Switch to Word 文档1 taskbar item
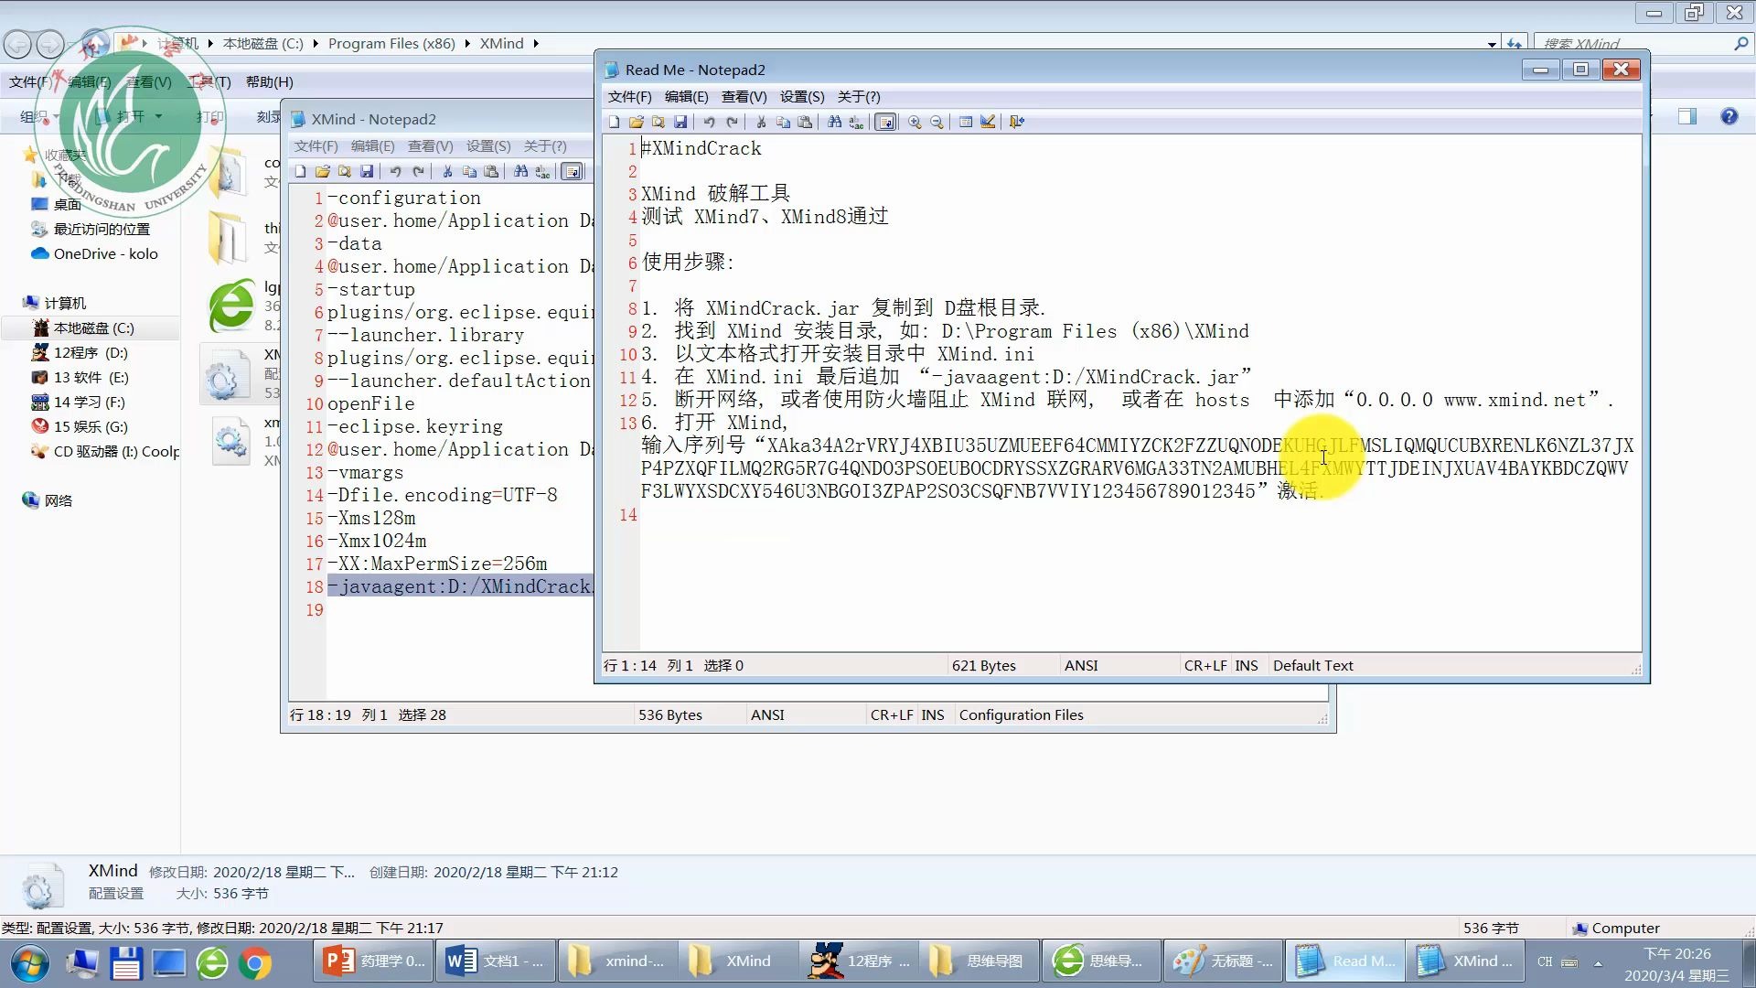1756x988 pixels. 496,961
